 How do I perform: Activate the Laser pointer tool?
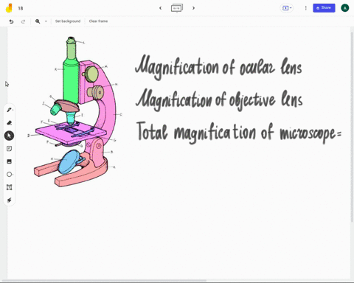(10, 200)
